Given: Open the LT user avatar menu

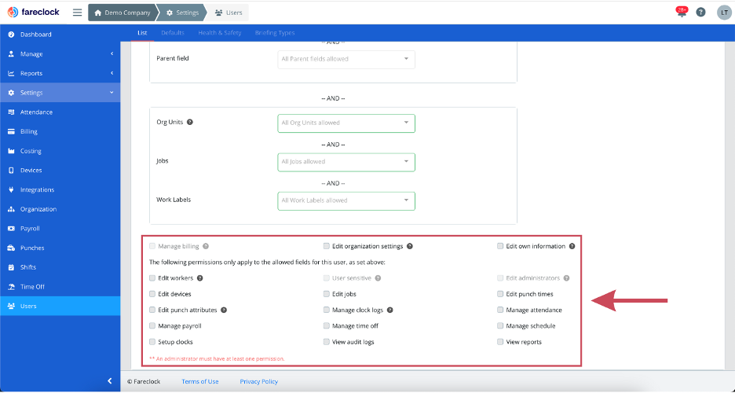Looking at the screenshot, I should click(724, 13).
